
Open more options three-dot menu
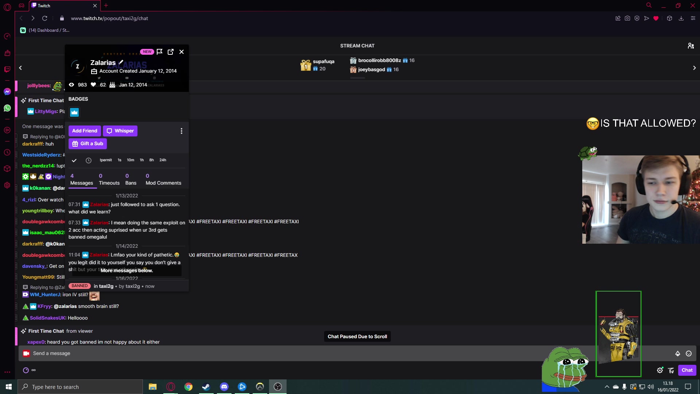(x=182, y=131)
